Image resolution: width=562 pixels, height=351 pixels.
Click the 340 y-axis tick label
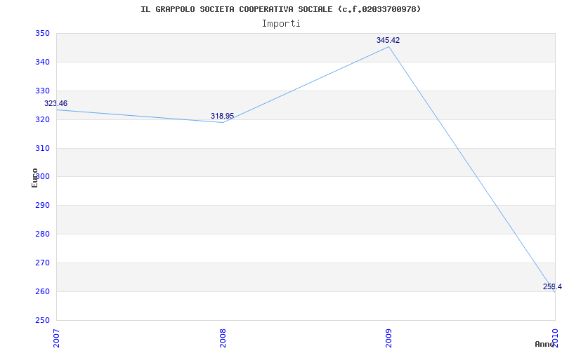42,62
